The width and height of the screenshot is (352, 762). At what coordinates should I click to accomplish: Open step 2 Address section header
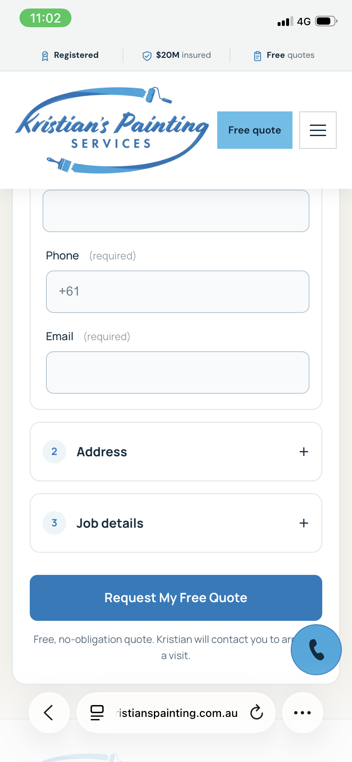pyautogui.click(x=176, y=452)
